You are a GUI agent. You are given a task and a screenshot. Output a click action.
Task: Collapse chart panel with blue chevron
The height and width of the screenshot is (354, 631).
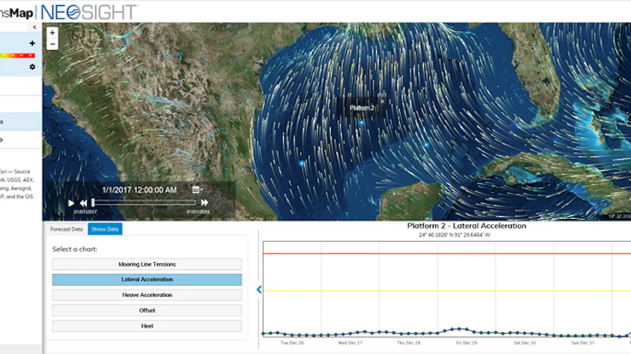click(259, 289)
